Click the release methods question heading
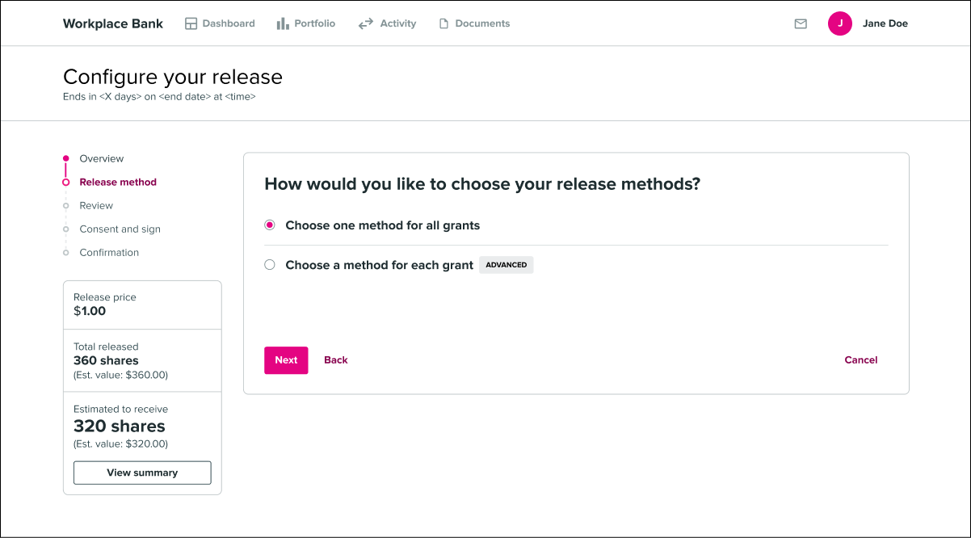The image size is (971, 538). pyautogui.click(x=482, y=184)
